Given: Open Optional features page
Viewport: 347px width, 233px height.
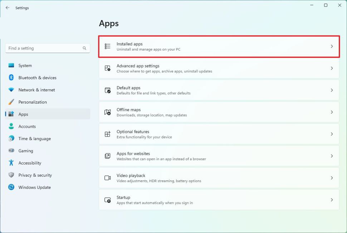Looking at the screenshot, I should point(219,134).
